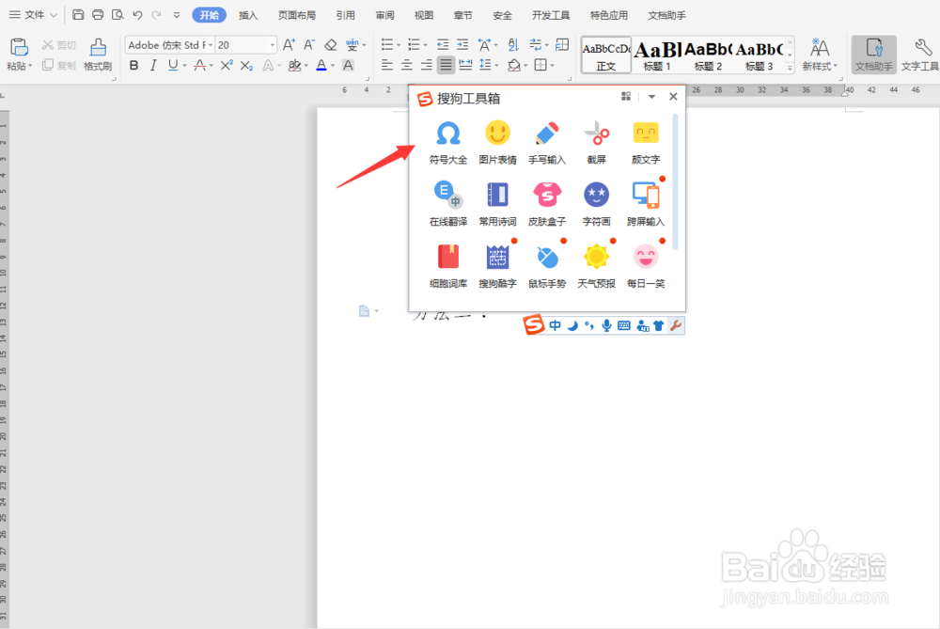Open 在线翻译 online translation
Image resolution: width=940 pixels, height=629 pixels.
[x=447, y=204]
